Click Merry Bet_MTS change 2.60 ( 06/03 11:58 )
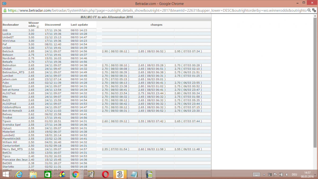 [x=152, y=149]
